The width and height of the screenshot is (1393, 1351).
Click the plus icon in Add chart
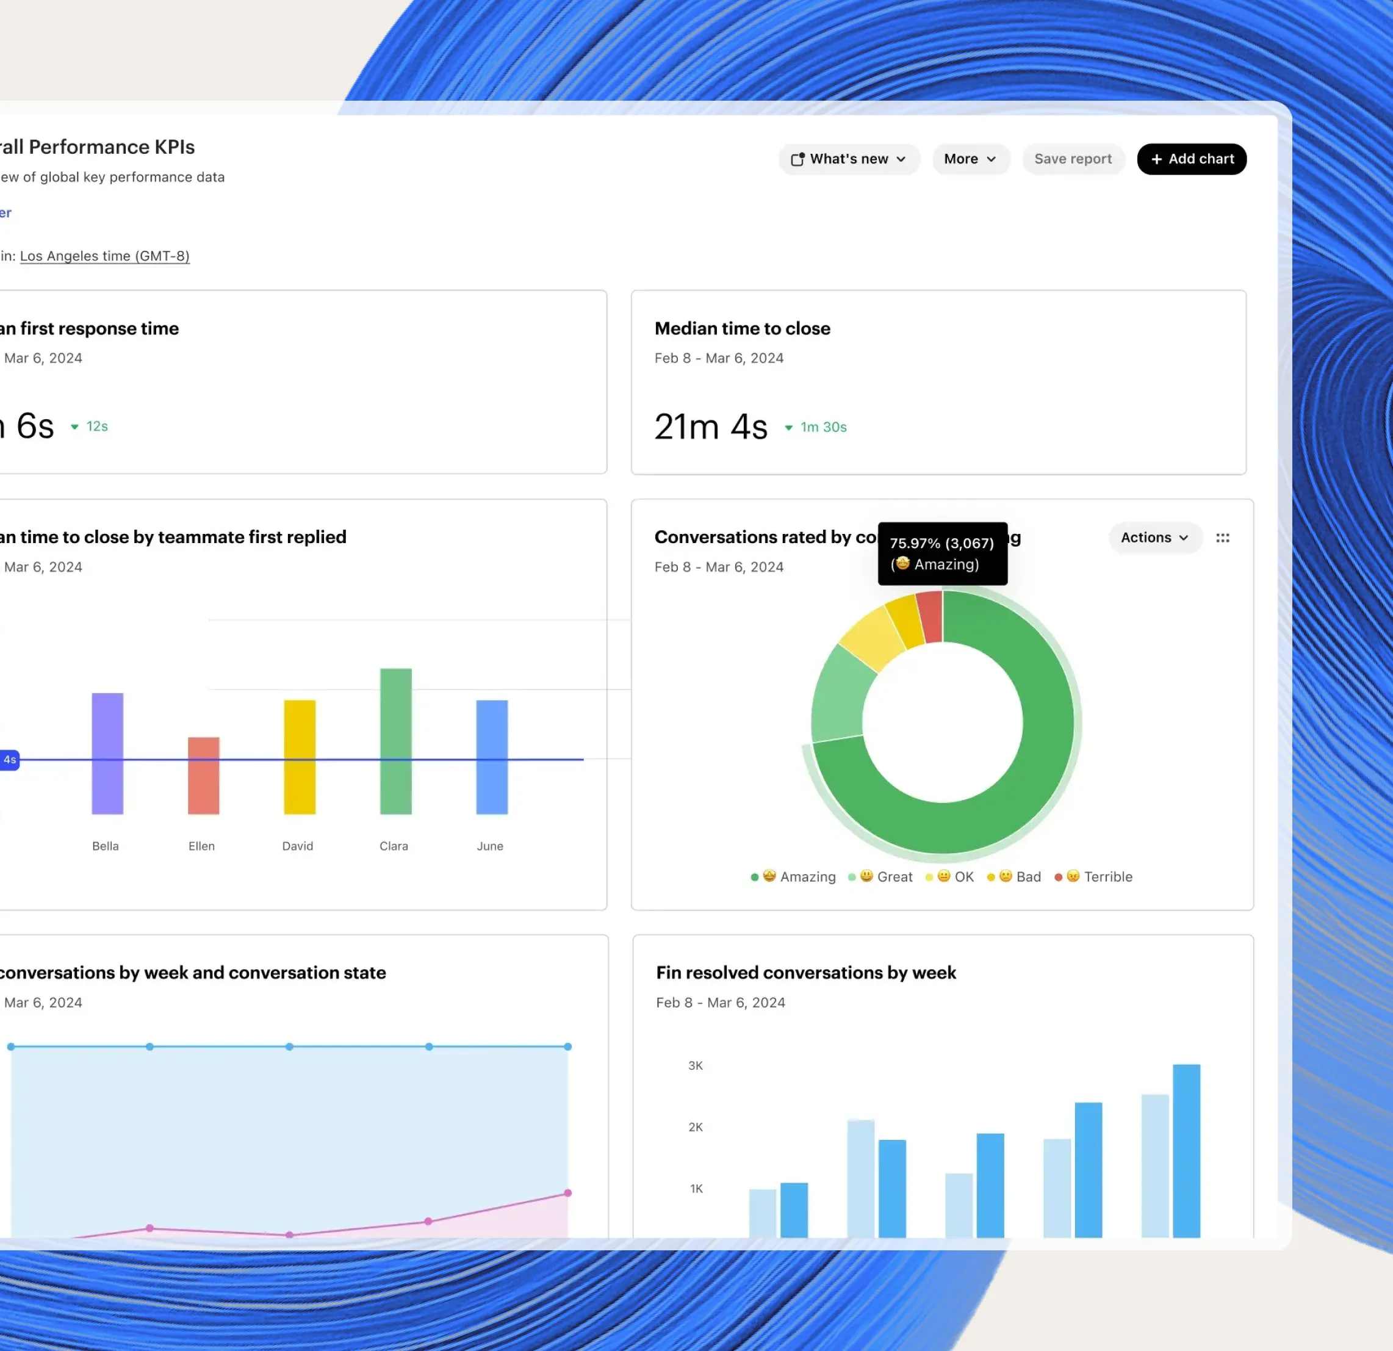1156,159
